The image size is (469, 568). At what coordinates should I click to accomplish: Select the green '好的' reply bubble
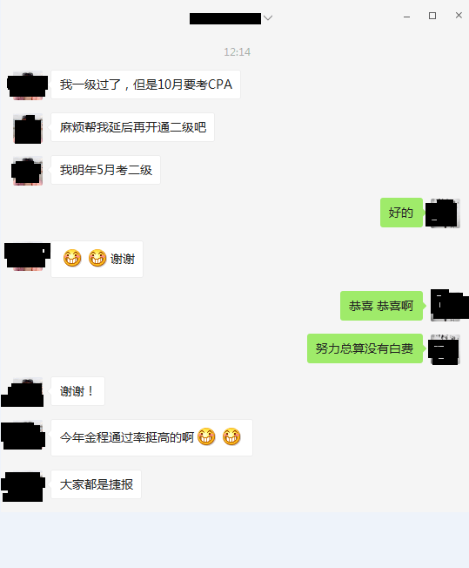point(401,213)
